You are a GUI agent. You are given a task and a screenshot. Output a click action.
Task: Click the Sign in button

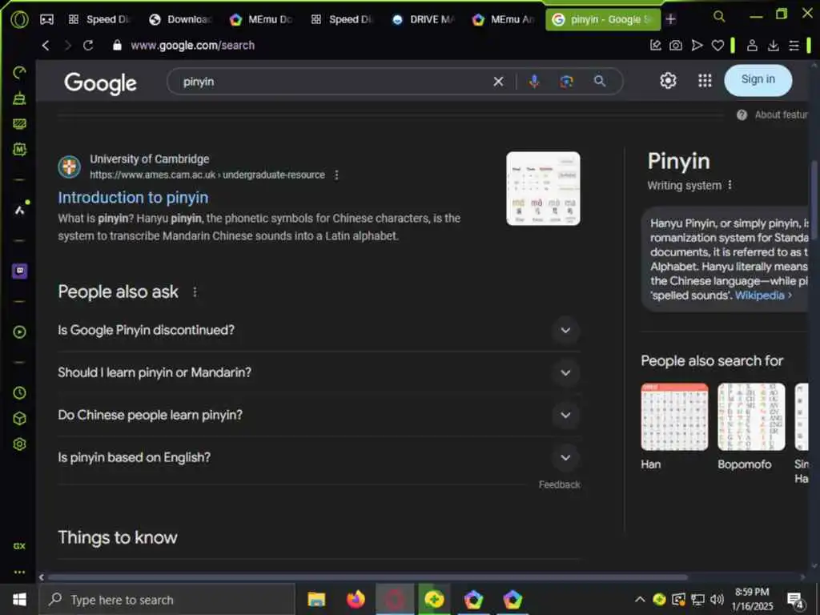coord(758,80)
